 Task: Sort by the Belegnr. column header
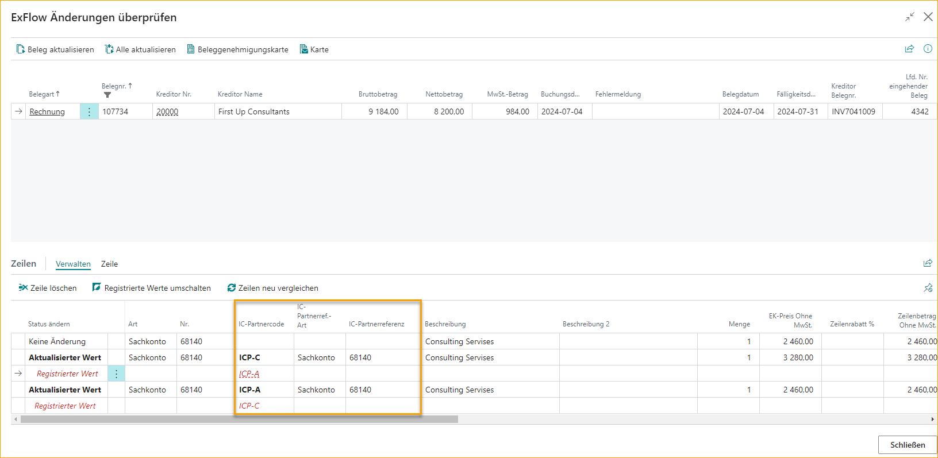coord(117,86)
